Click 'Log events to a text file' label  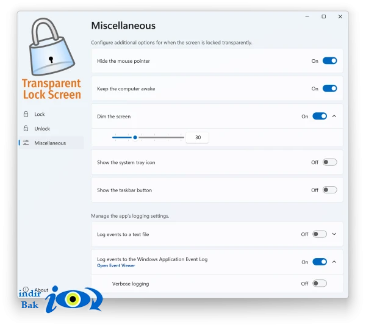[x=123, y=234]
